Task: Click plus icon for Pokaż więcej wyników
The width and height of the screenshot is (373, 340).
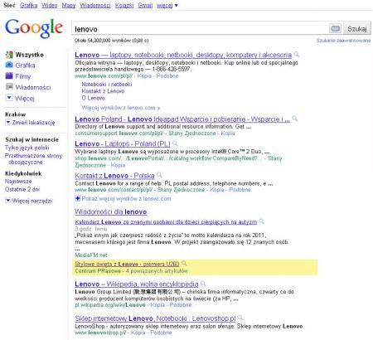Action: [78, 198]
